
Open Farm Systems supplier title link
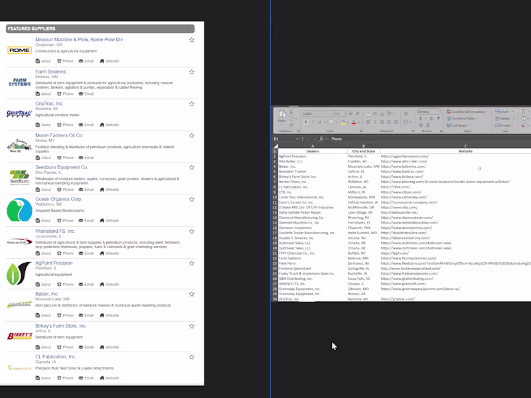(50, 72)
